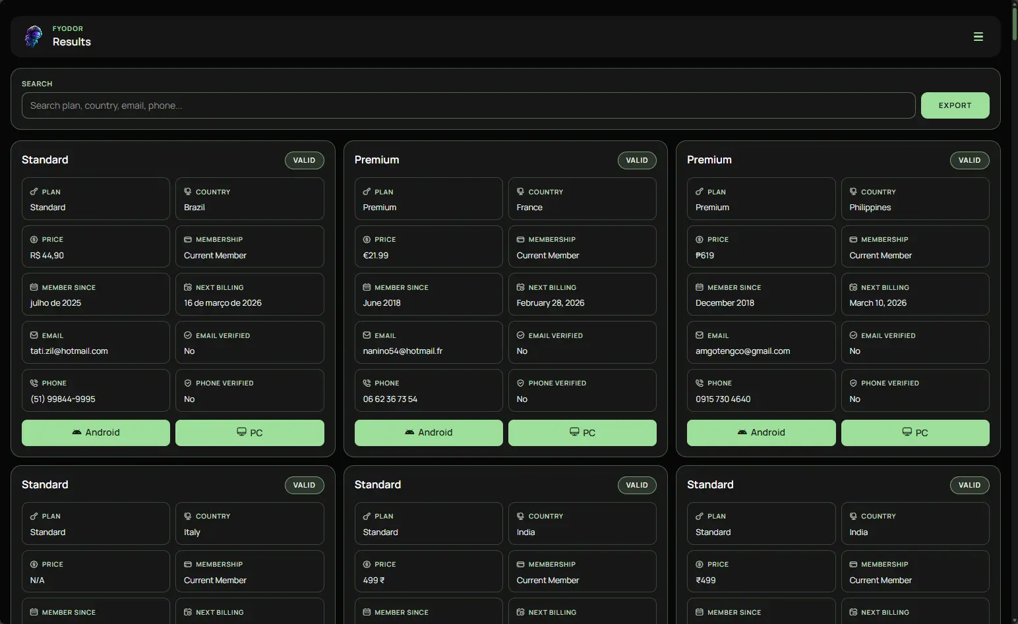Image resolution: width=1018 pixels, height=624 pixels.
Task: Select email amgotengco@gmail.com
Action: click(x=742, y=351)
